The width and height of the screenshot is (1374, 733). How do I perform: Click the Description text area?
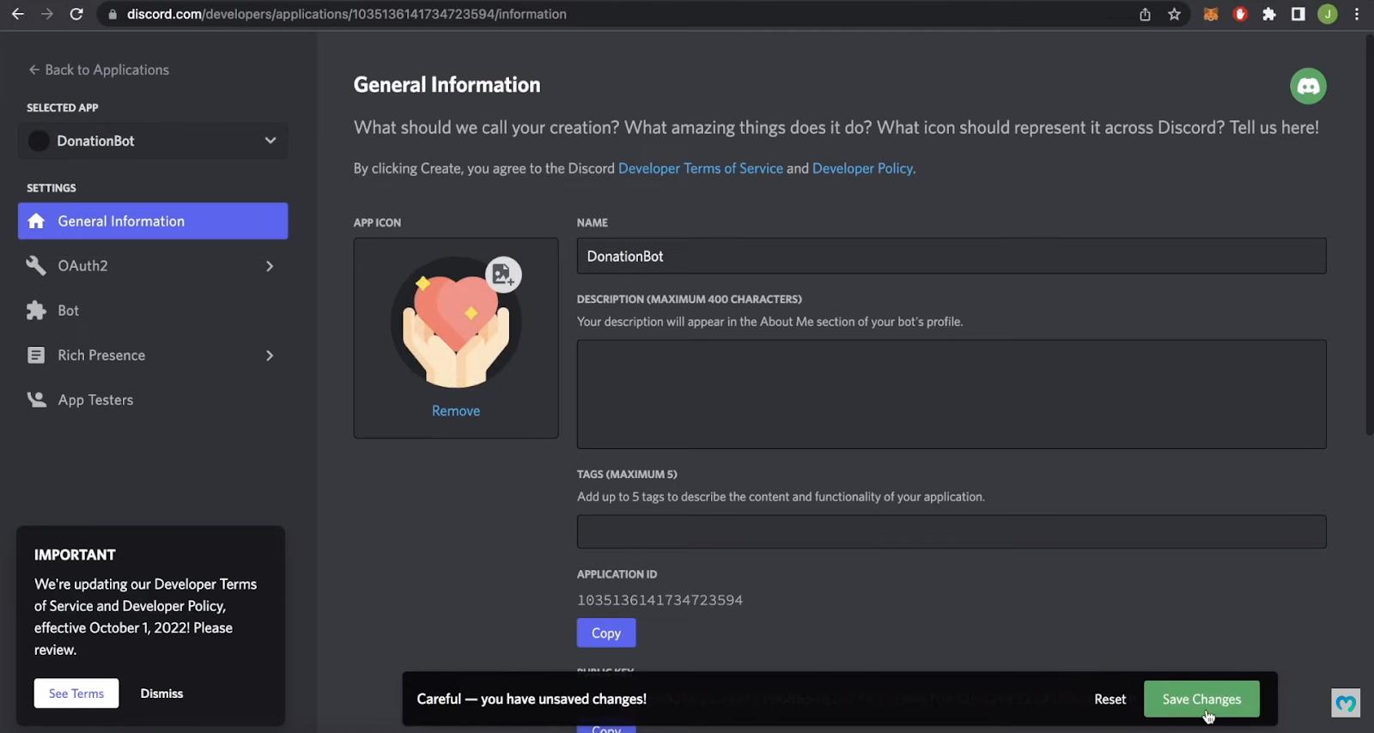951,394
